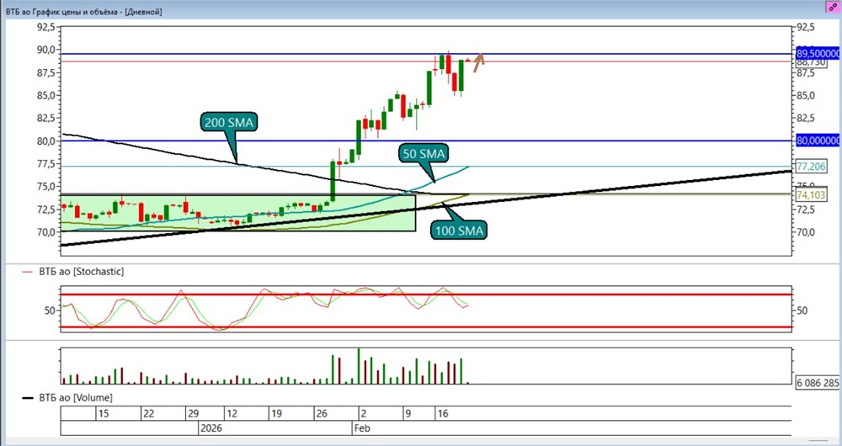The image size is (842, 446).
Task: Click the 2026 year label on time axis
Action: pyautogui.click(x=210, y=428)
